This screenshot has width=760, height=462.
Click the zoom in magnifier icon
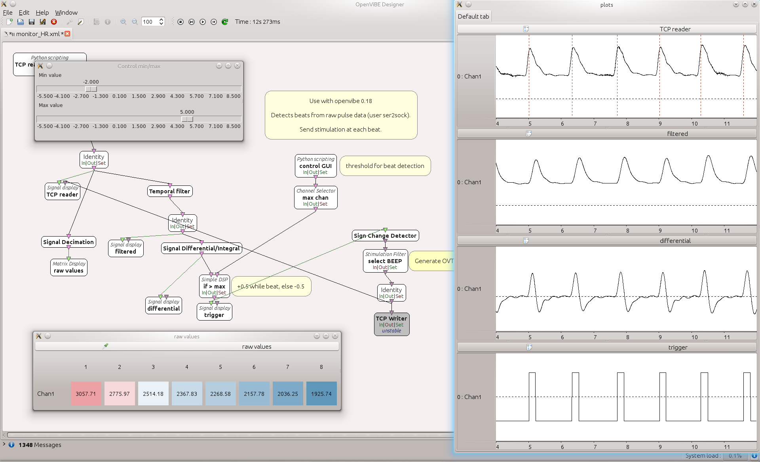[123, 22]
